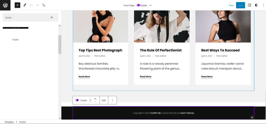Select the Edit pencil tool
The image size is (266, 124).
coord(25,5)
